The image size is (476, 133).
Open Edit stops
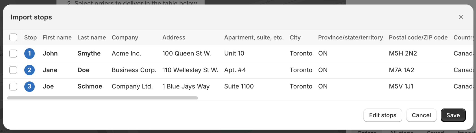383,115
